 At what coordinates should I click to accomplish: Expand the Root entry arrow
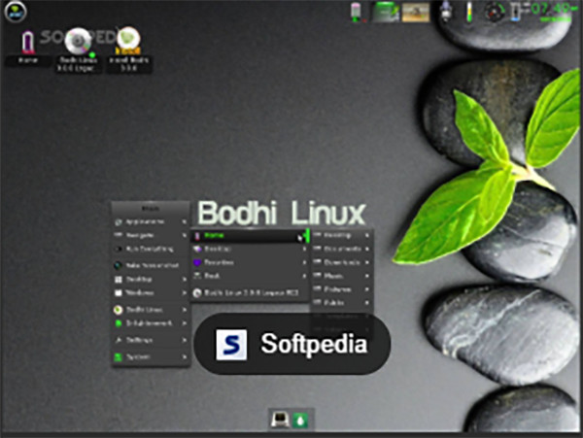click(304, 276)
